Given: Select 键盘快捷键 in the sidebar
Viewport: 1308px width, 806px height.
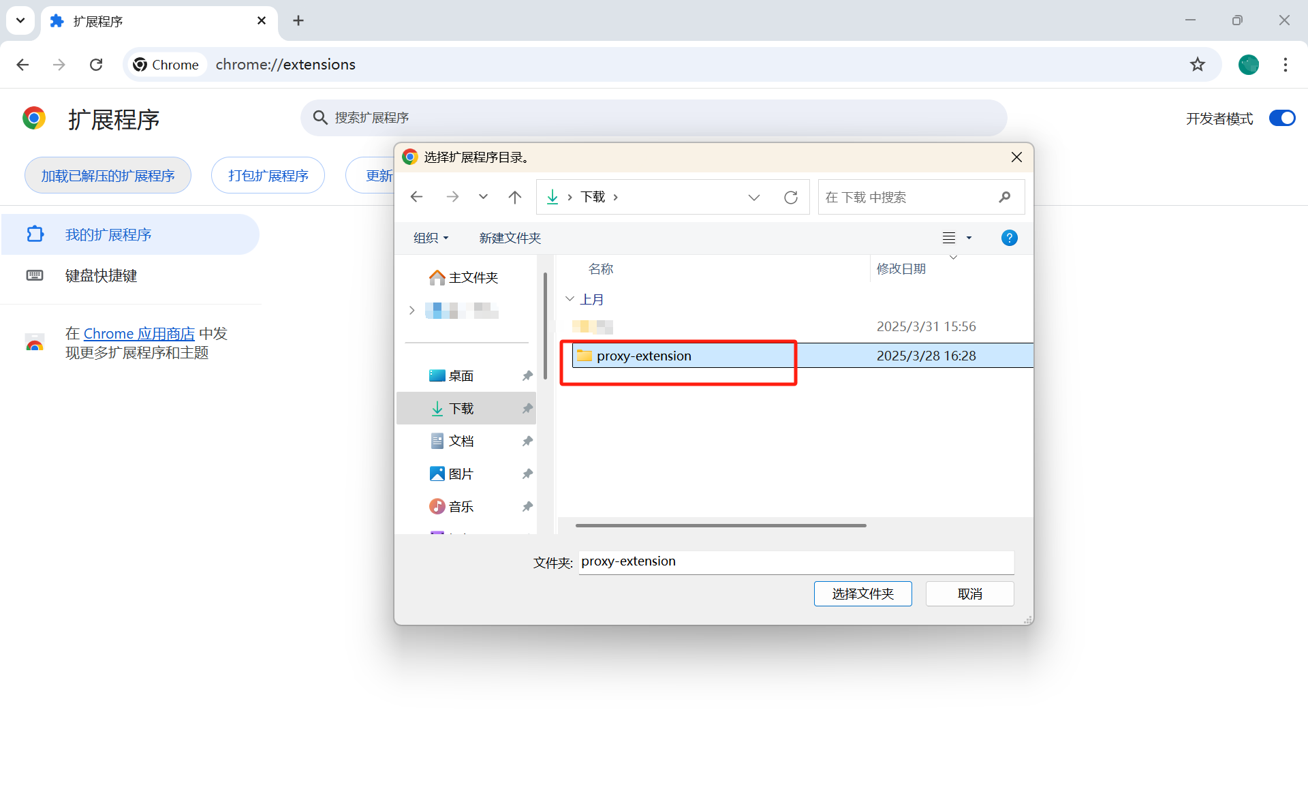Looking at the screenshot, I should pyautogui.click(x=101, y=276).
